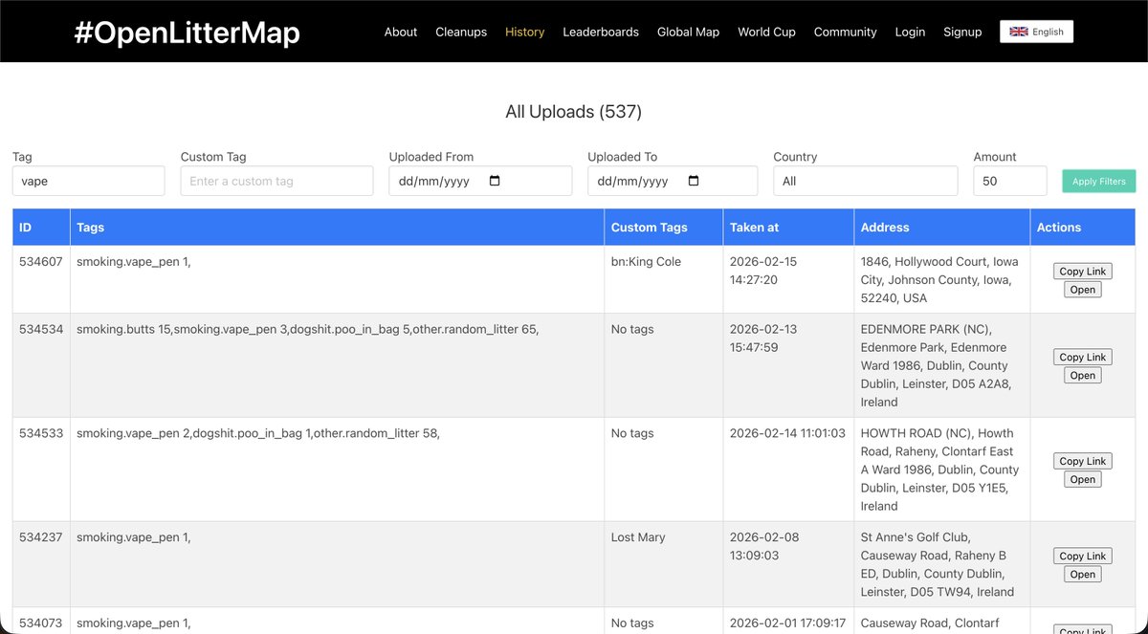Click the Tags column header
1148x634 pixels.
pos(338,228)
